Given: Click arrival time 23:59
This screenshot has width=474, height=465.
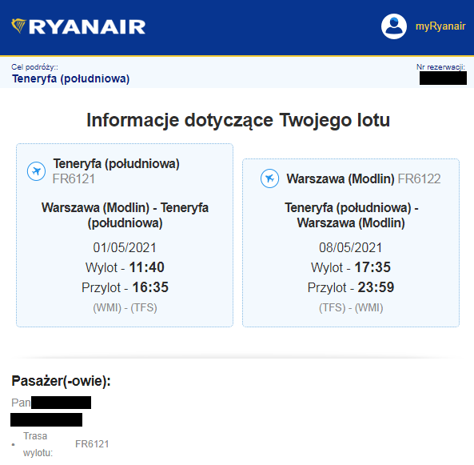Looking at the screenshot, I should (376, 287).
